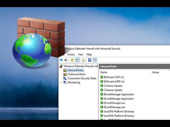The height and width of the screenshot is (127, 170).
Task: Click green check icon of second EEventManager Application
Action: (101, 98)
